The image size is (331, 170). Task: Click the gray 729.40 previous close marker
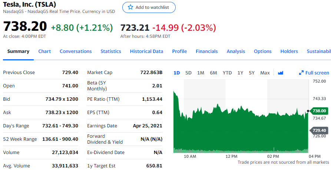pos(319,130)
